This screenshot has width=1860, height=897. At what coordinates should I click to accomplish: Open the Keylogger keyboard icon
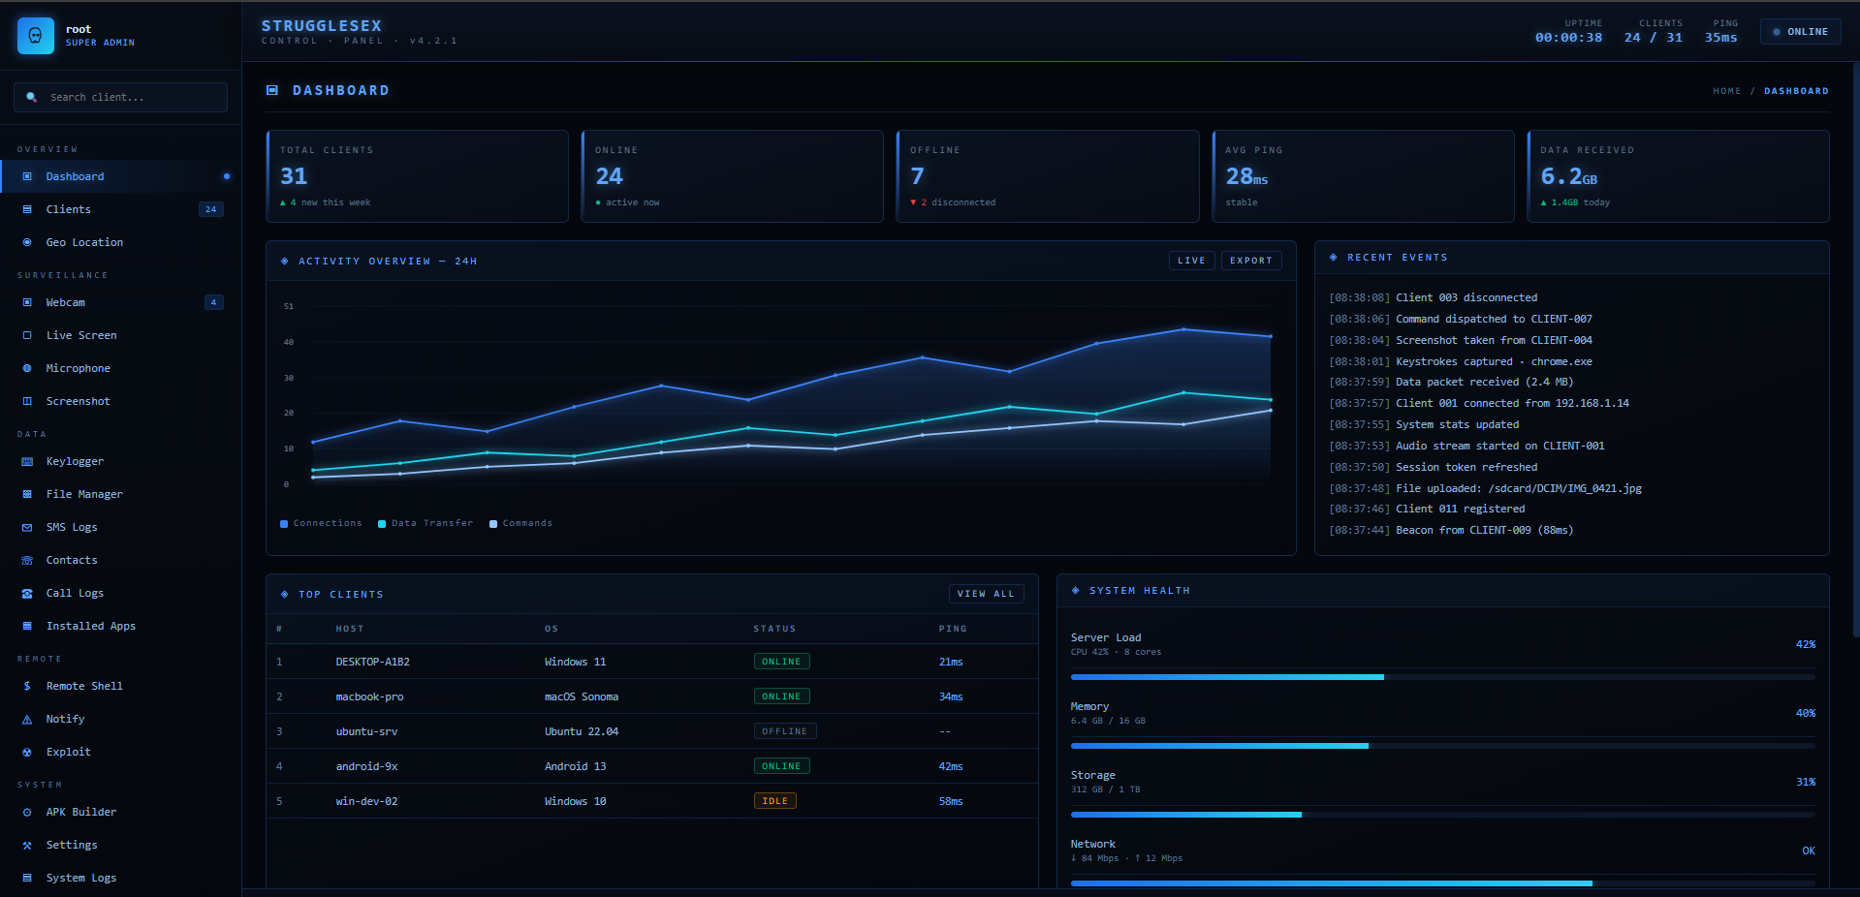[x=27, y=461]
